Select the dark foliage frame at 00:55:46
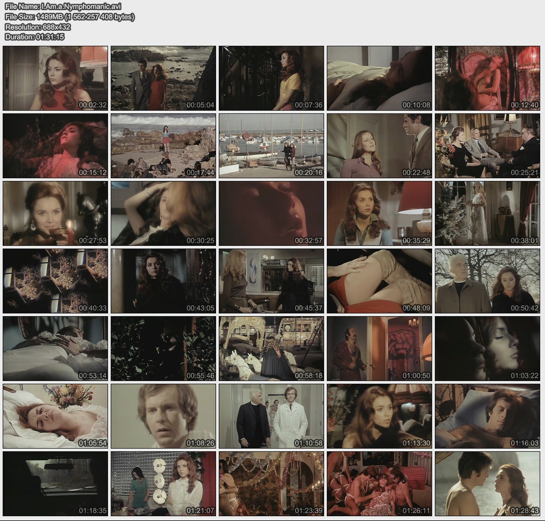The image size is (545, 521). (x=163, y=348)
